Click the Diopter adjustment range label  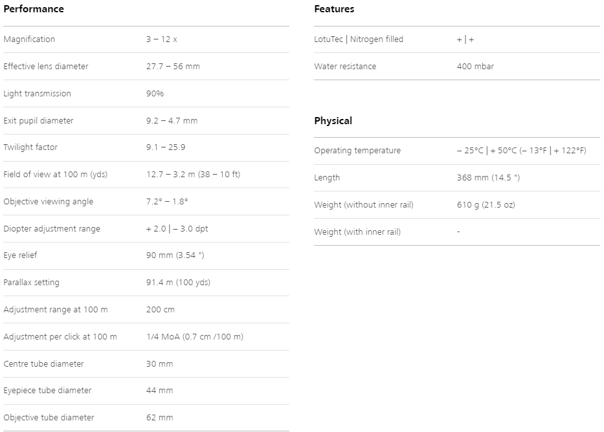[52, 228]
